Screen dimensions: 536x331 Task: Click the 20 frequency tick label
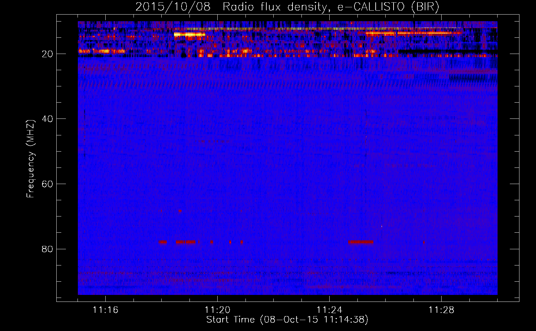coord(48,54)
